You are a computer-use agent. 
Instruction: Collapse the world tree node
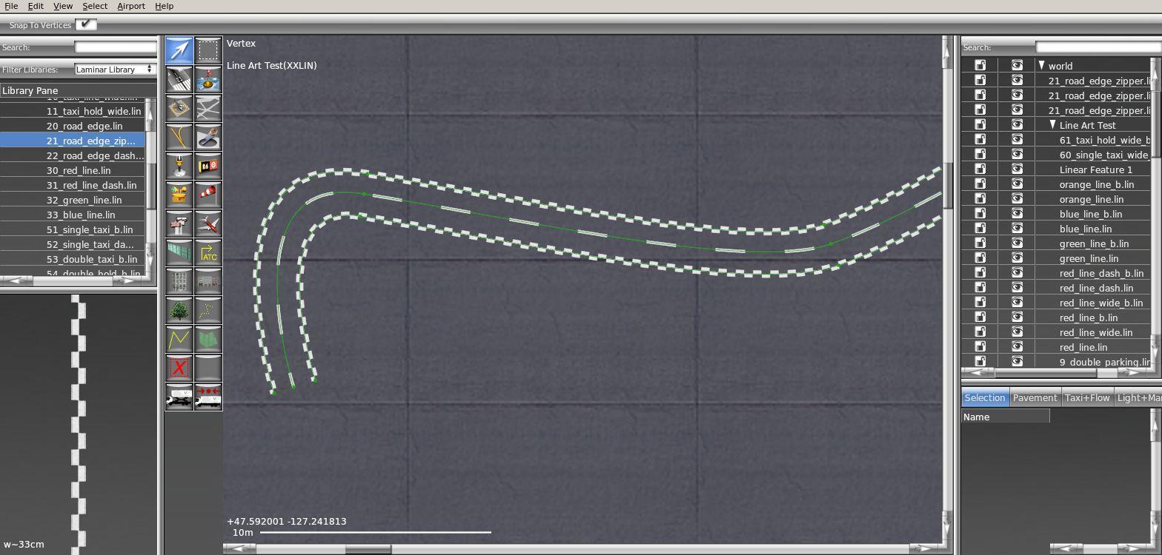[1041, 65]
